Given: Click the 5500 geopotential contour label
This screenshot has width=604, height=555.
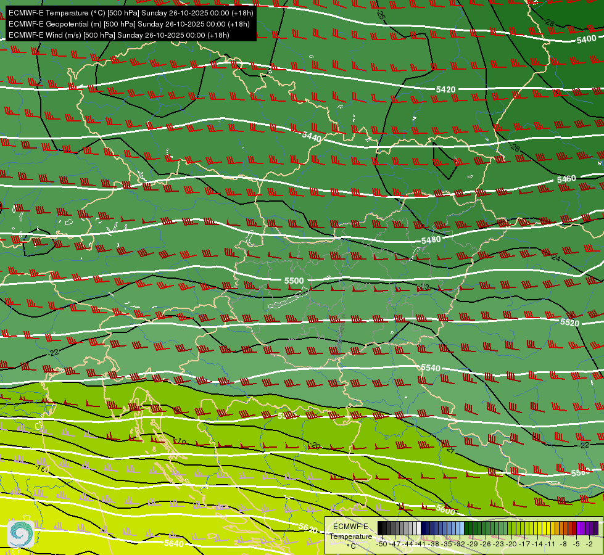Looking at the screenshot, I should pyautogui.click(x=294, y=281).
